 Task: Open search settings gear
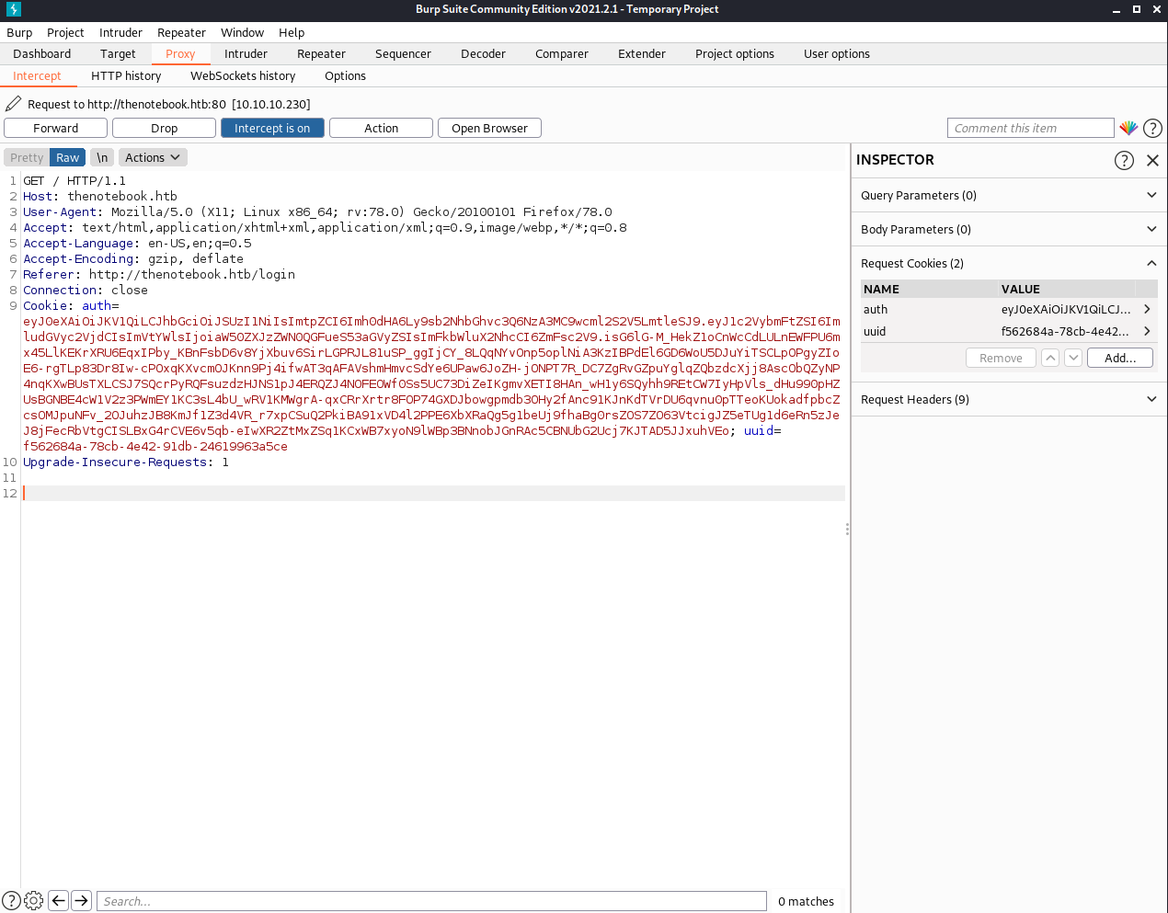pyautogui.click(x=34, y=901)
